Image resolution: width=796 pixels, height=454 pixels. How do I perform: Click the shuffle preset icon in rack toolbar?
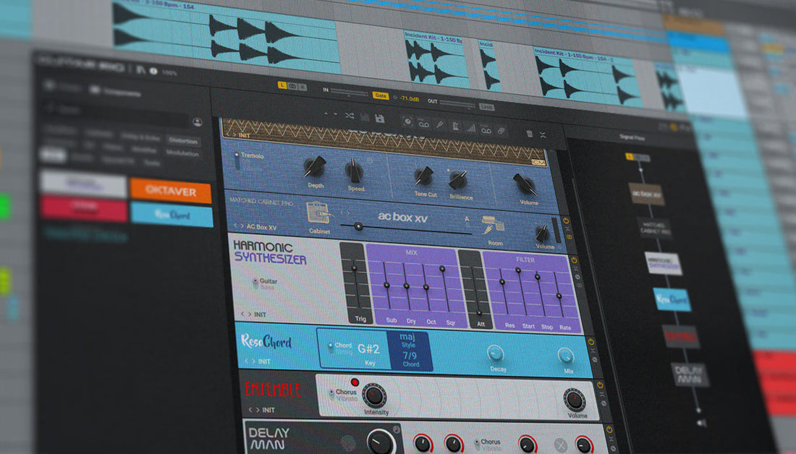click(350, 116)
